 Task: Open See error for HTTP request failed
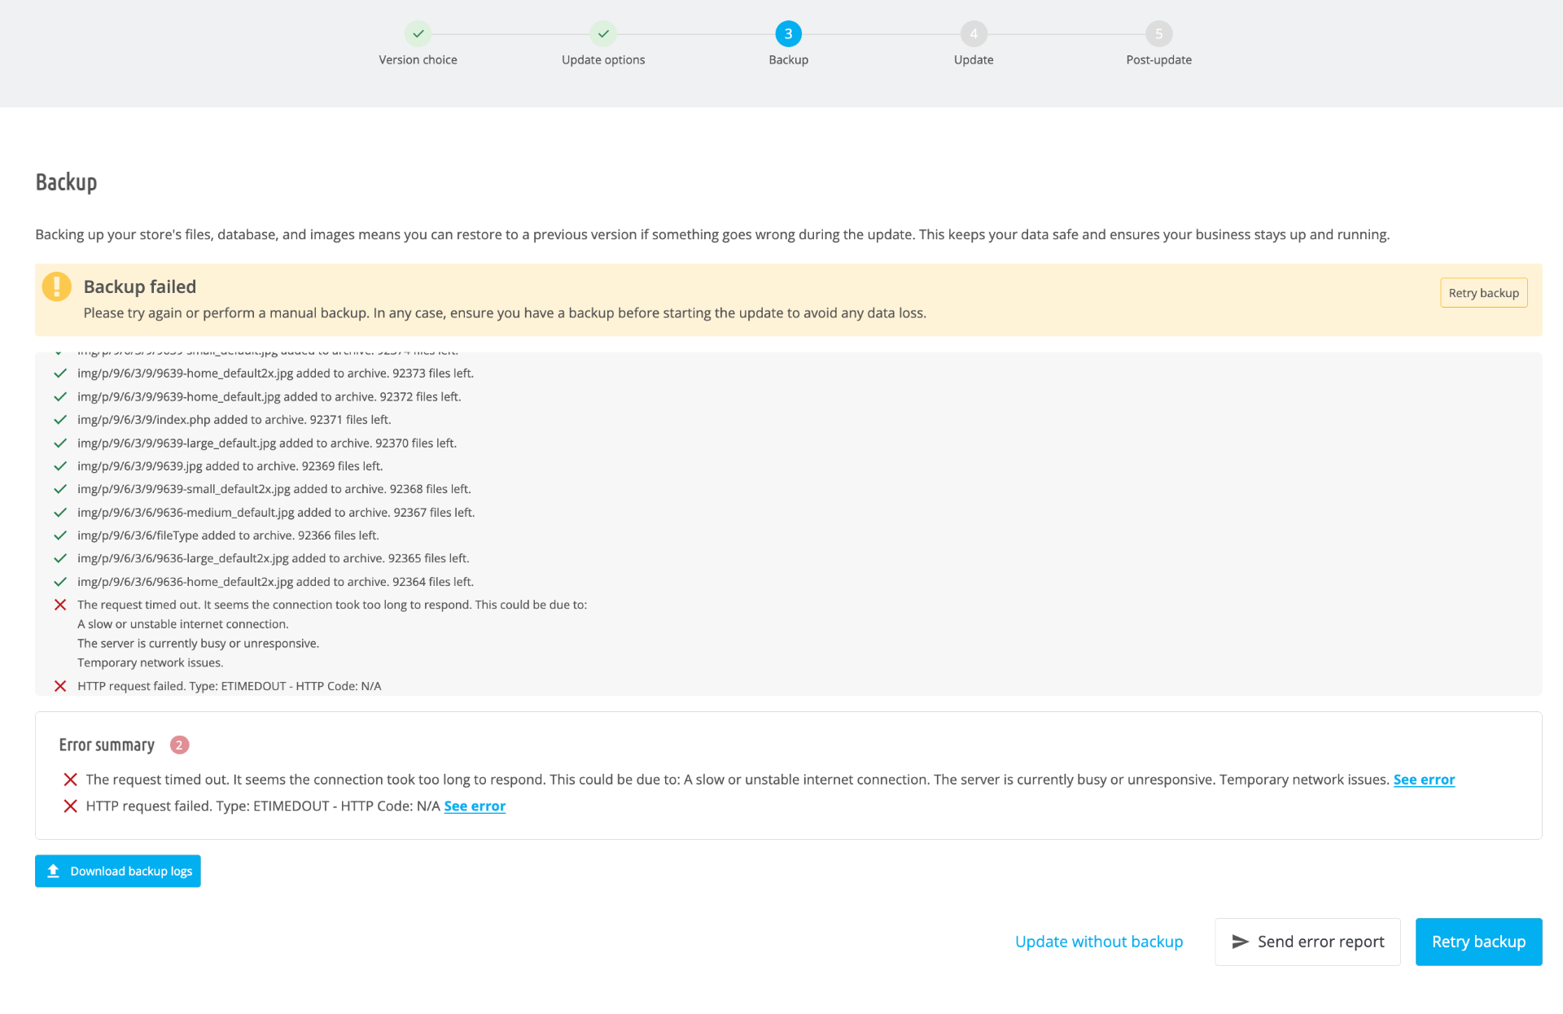(x=475, y=806)
